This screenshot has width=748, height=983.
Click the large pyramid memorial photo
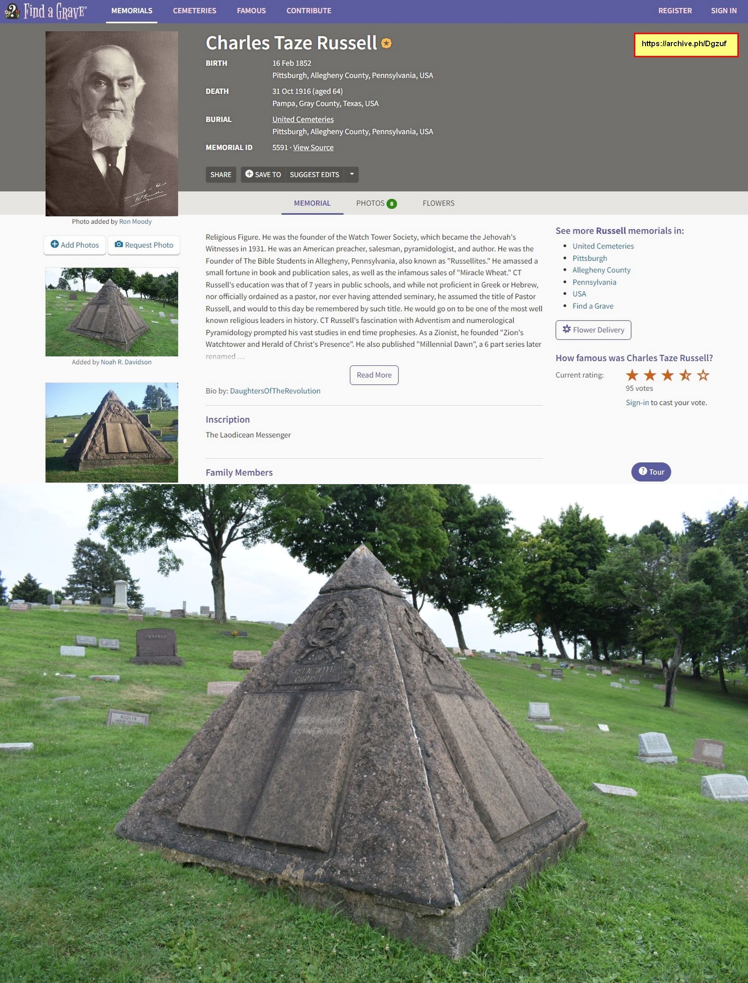tap(374, 734)
